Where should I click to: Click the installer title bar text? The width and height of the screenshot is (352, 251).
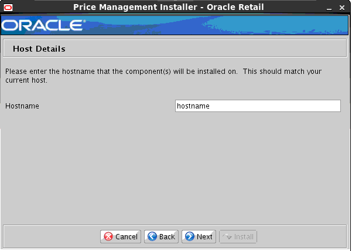tap(168, 7)
